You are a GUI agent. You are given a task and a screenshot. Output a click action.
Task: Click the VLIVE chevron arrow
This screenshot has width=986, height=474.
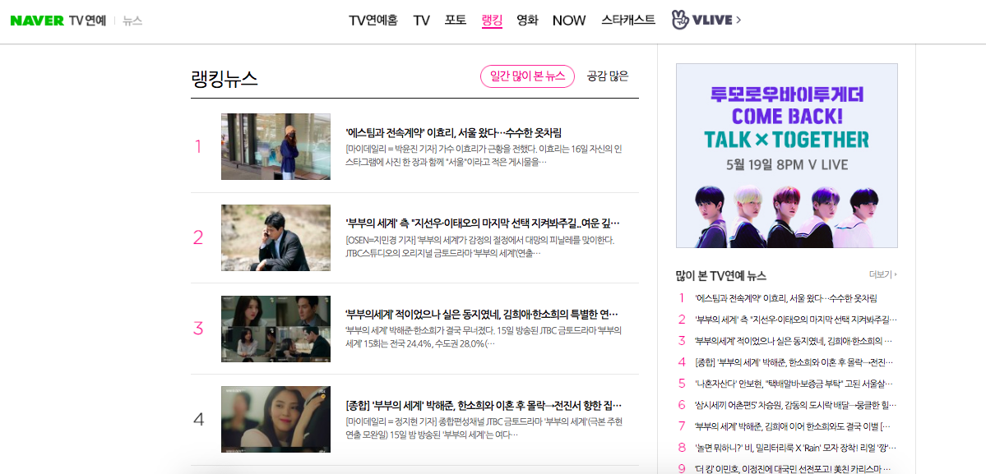pyautogui.click(x=738, y=20)
